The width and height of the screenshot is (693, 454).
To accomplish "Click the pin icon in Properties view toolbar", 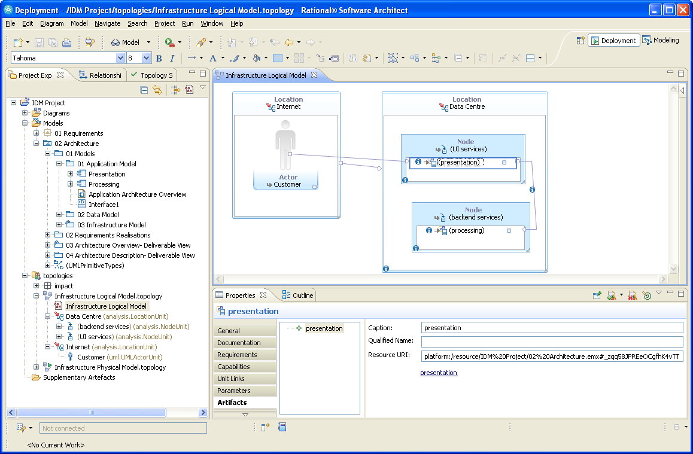I will [x=597, y=295].
